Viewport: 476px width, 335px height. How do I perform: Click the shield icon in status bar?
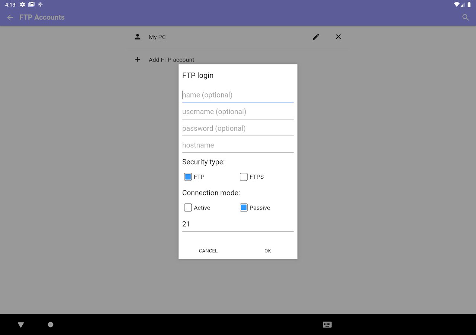41,4
